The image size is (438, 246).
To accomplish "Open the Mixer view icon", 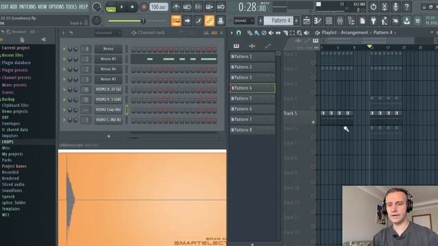I will (340, 20).
